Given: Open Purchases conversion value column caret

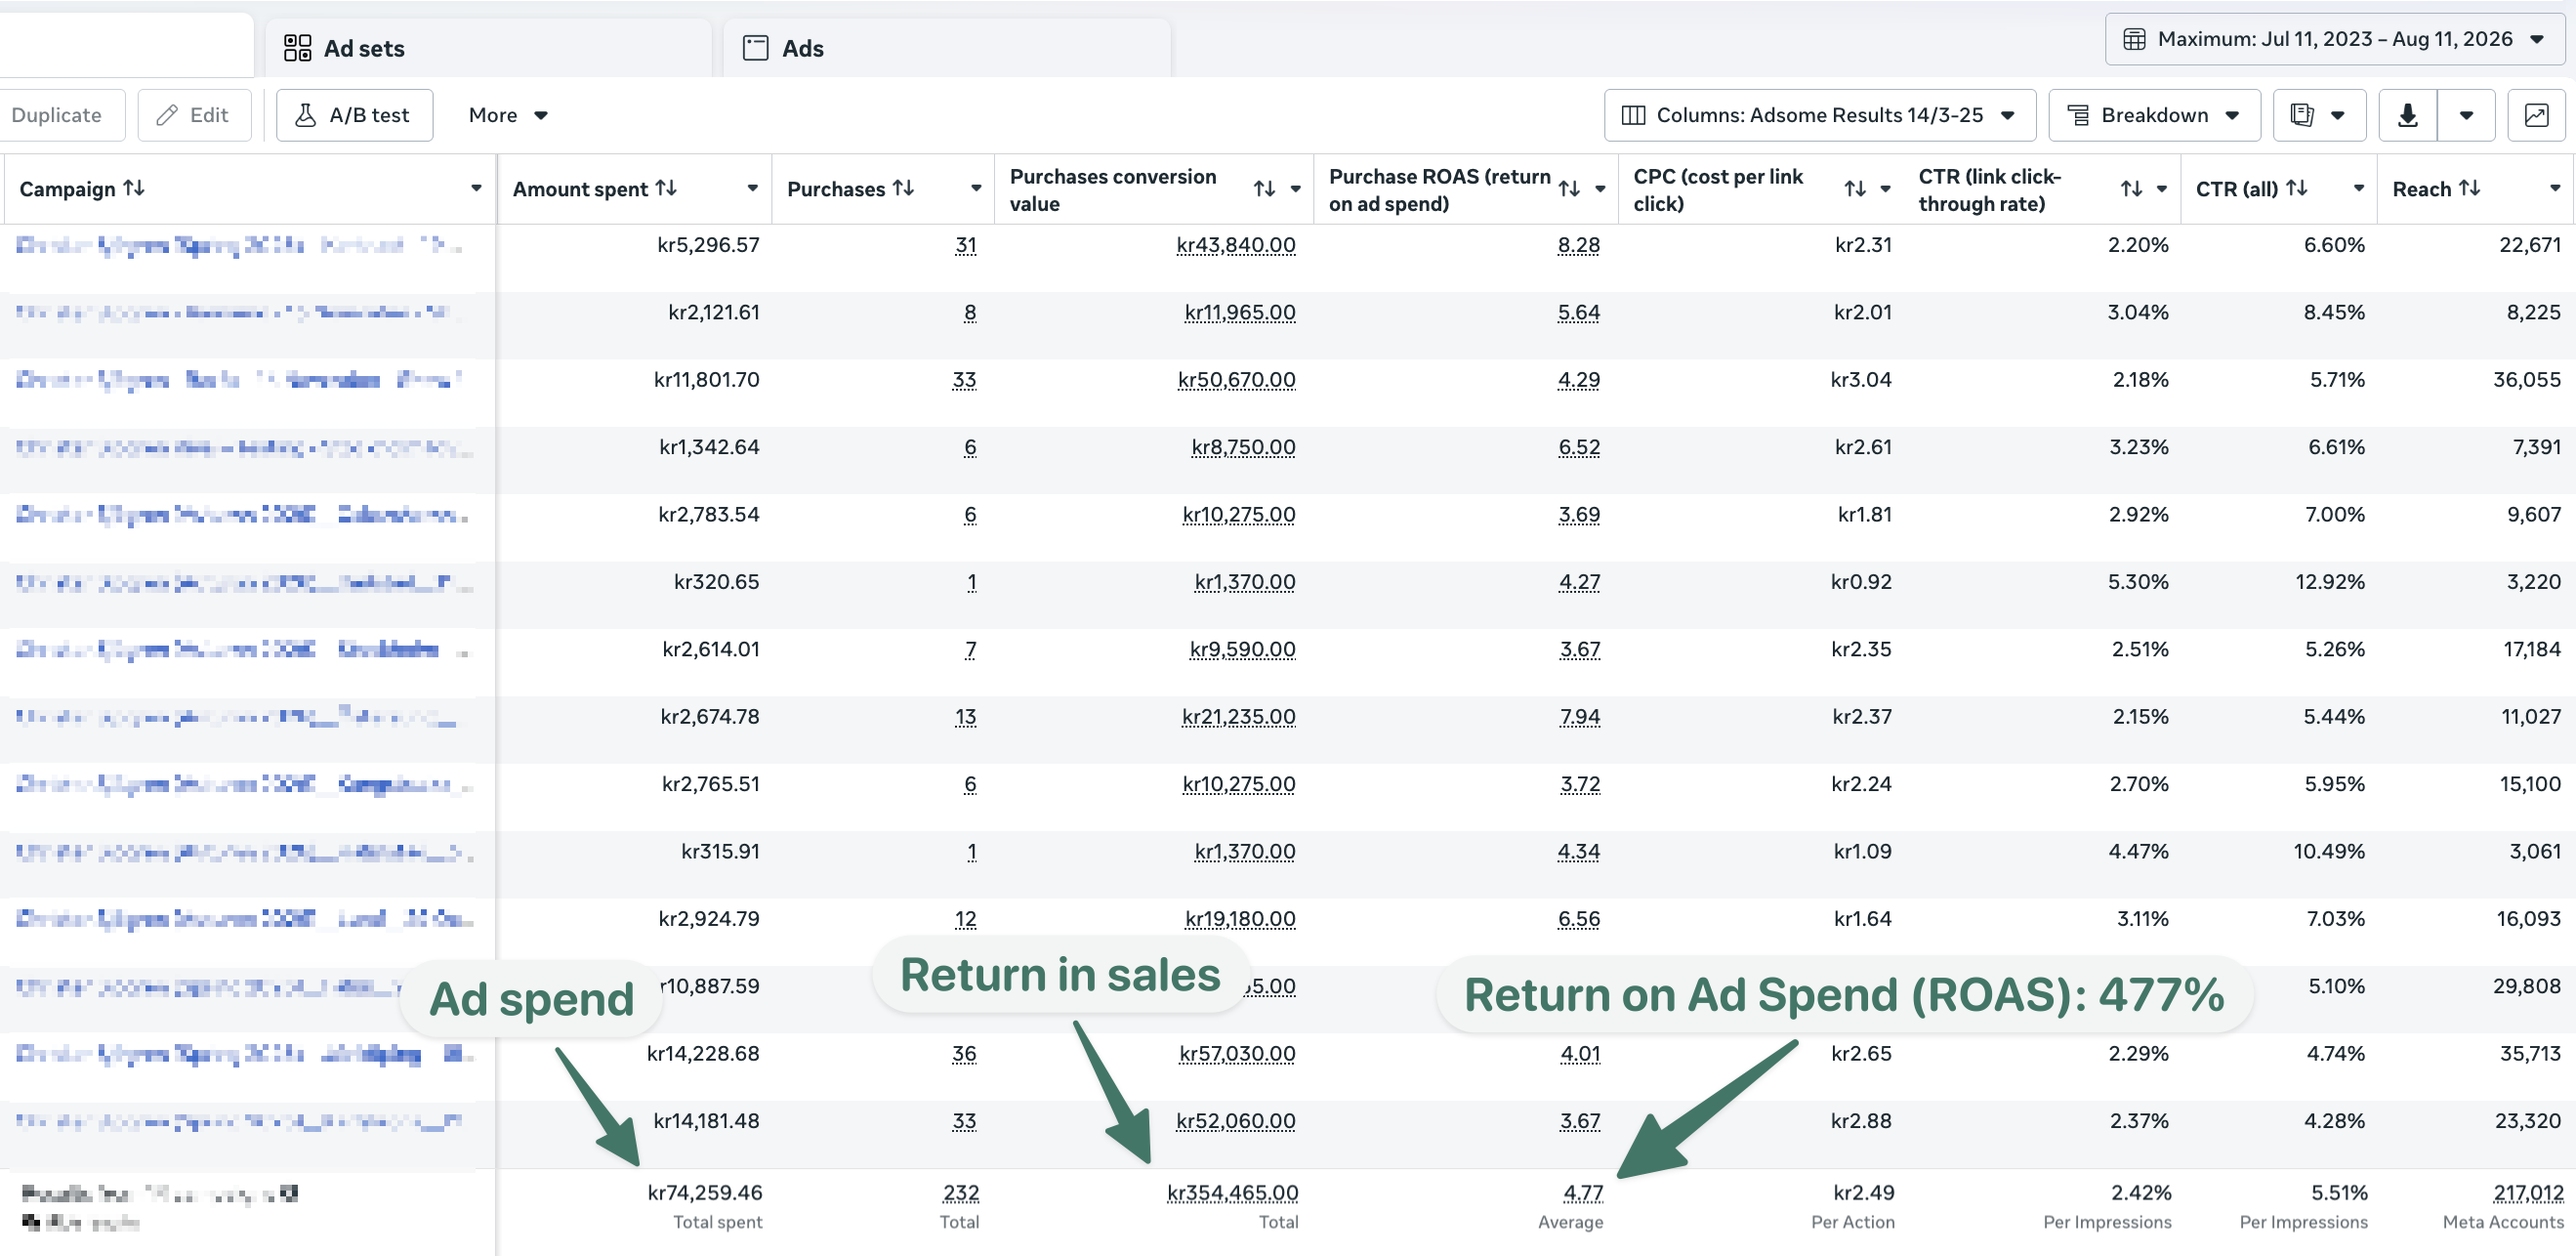Looking at the screenshot, I should [1295, 189].
